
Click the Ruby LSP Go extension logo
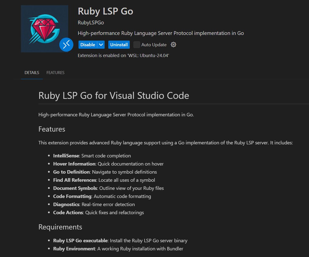click(44, 29)
